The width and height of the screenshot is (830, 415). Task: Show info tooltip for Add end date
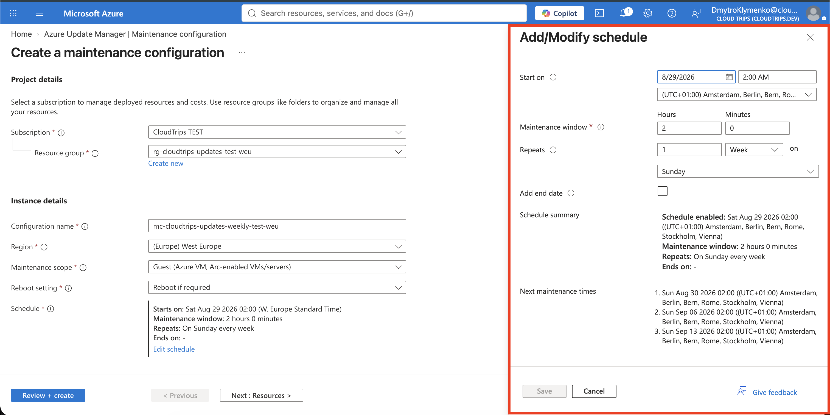[x=571, y=193]
